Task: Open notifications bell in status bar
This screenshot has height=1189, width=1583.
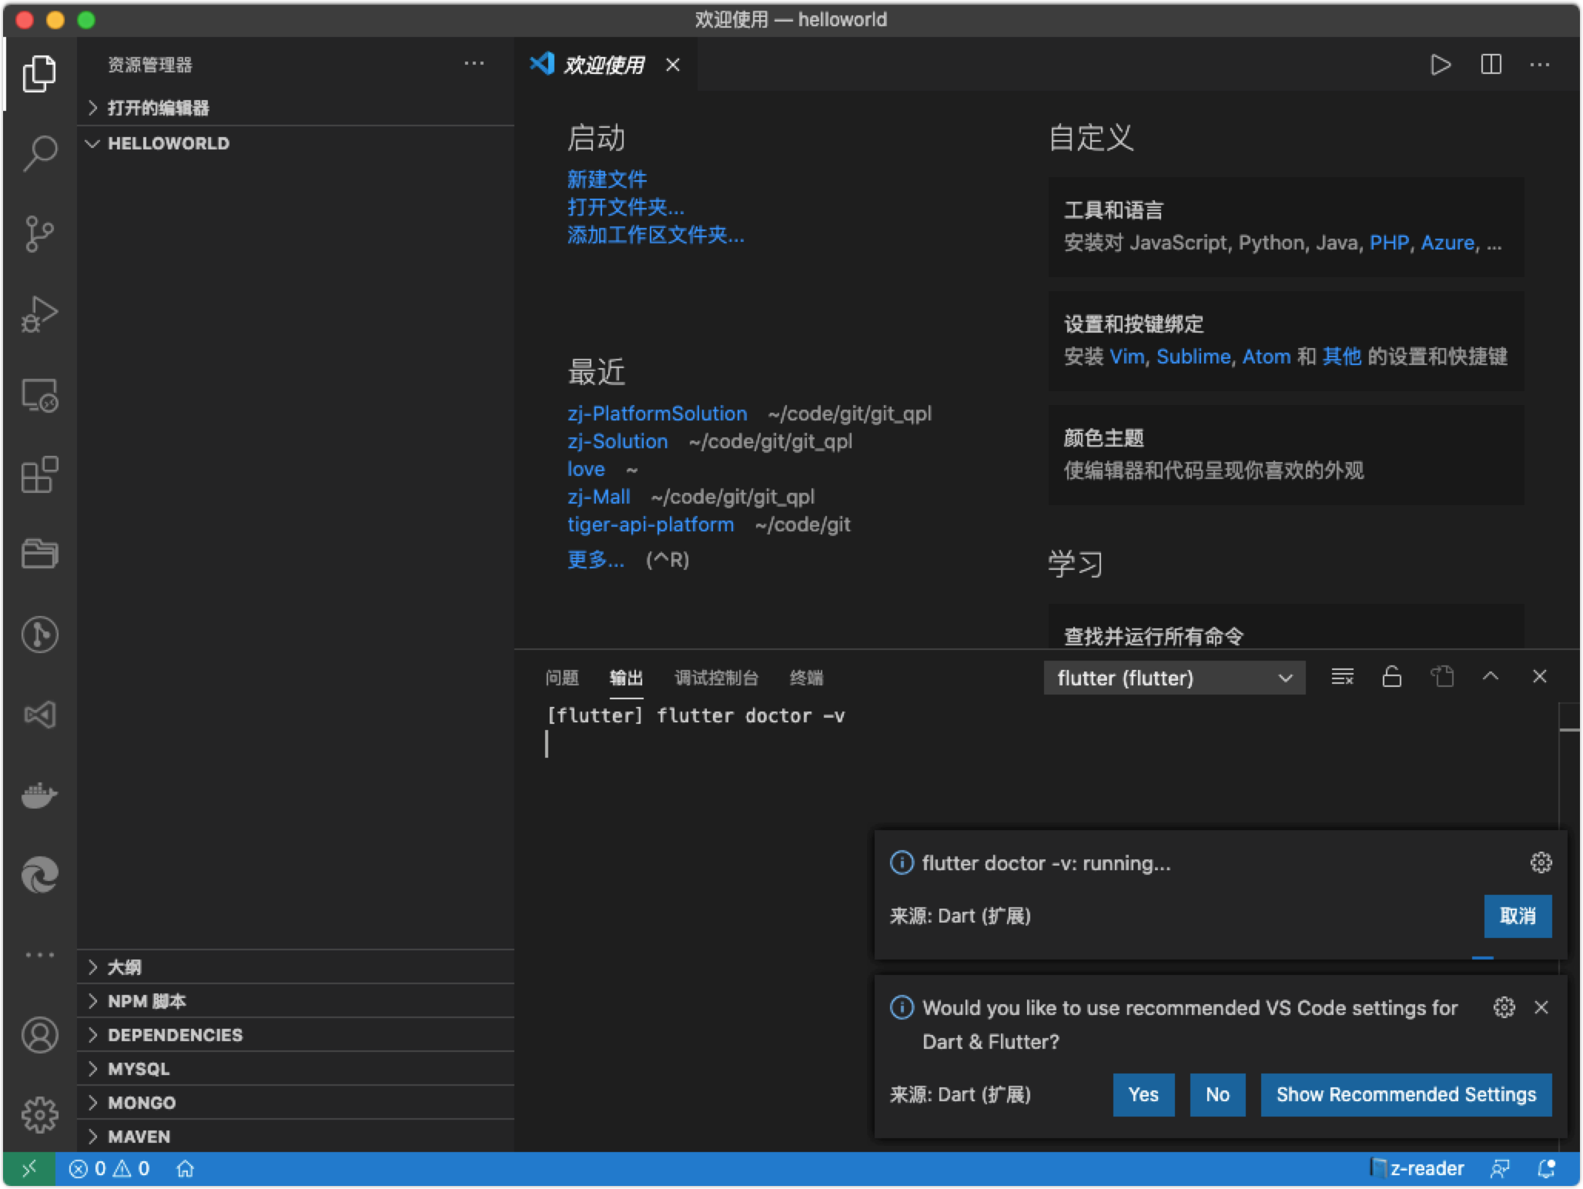Action: coord(1546,1169)
